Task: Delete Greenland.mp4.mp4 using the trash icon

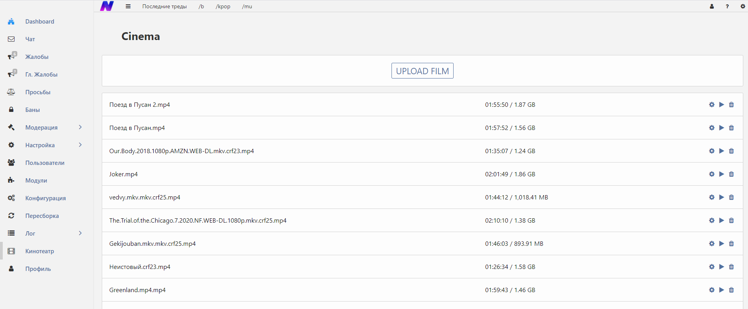Action: click(731, 290)
